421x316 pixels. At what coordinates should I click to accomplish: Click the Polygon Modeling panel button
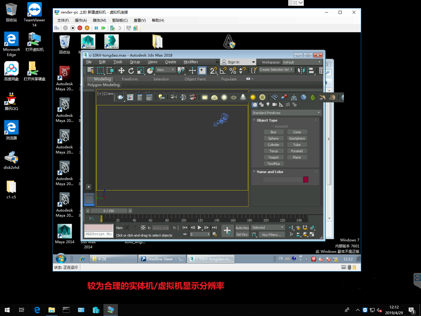click(x=103, y=85)
